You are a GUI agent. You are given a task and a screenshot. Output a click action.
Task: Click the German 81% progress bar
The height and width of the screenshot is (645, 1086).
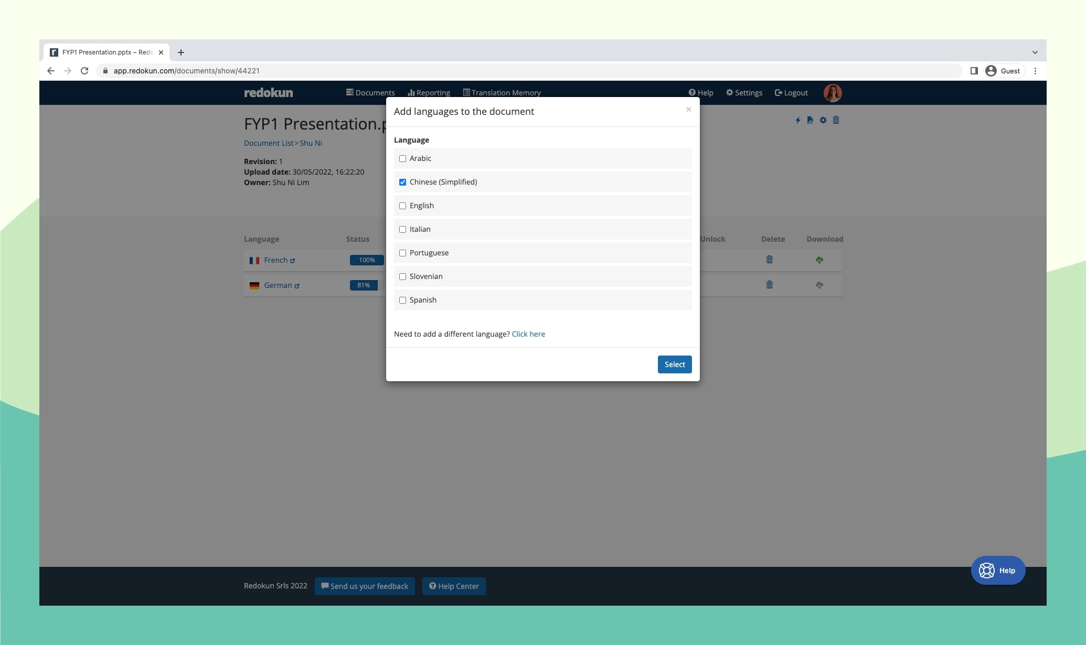pos(364,285)
